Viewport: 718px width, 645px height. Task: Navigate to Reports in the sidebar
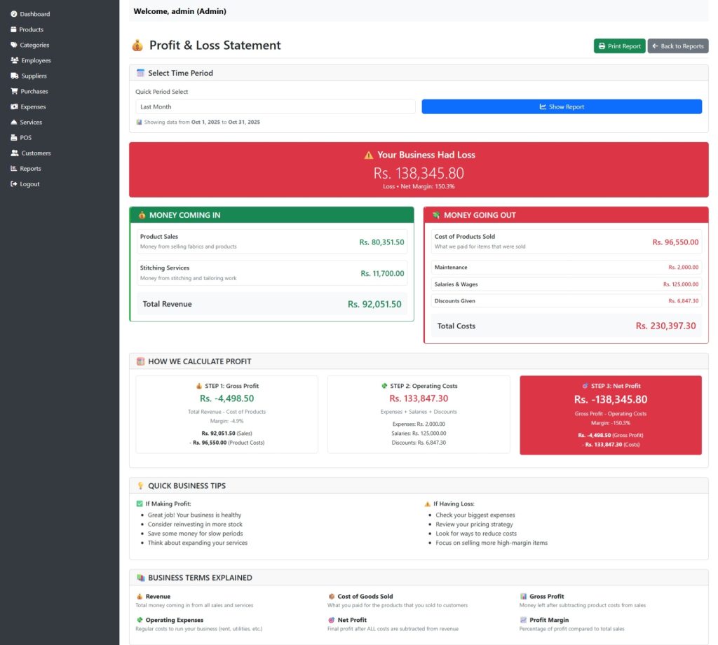(30, 169)
